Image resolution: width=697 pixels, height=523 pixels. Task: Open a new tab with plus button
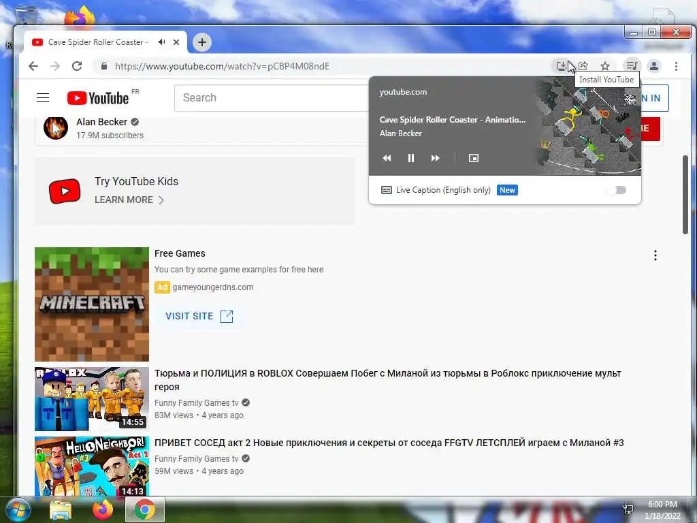point(201,42)
